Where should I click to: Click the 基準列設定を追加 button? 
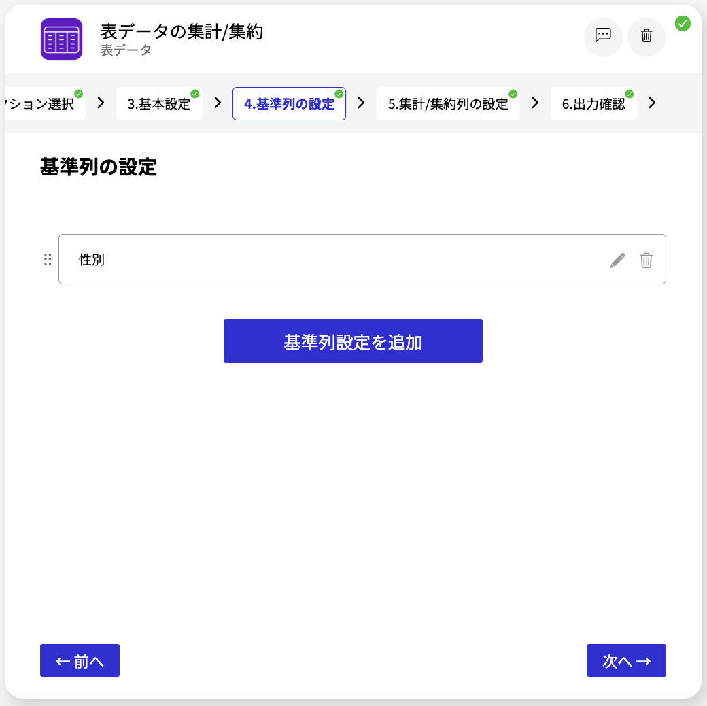pos(353,341)
